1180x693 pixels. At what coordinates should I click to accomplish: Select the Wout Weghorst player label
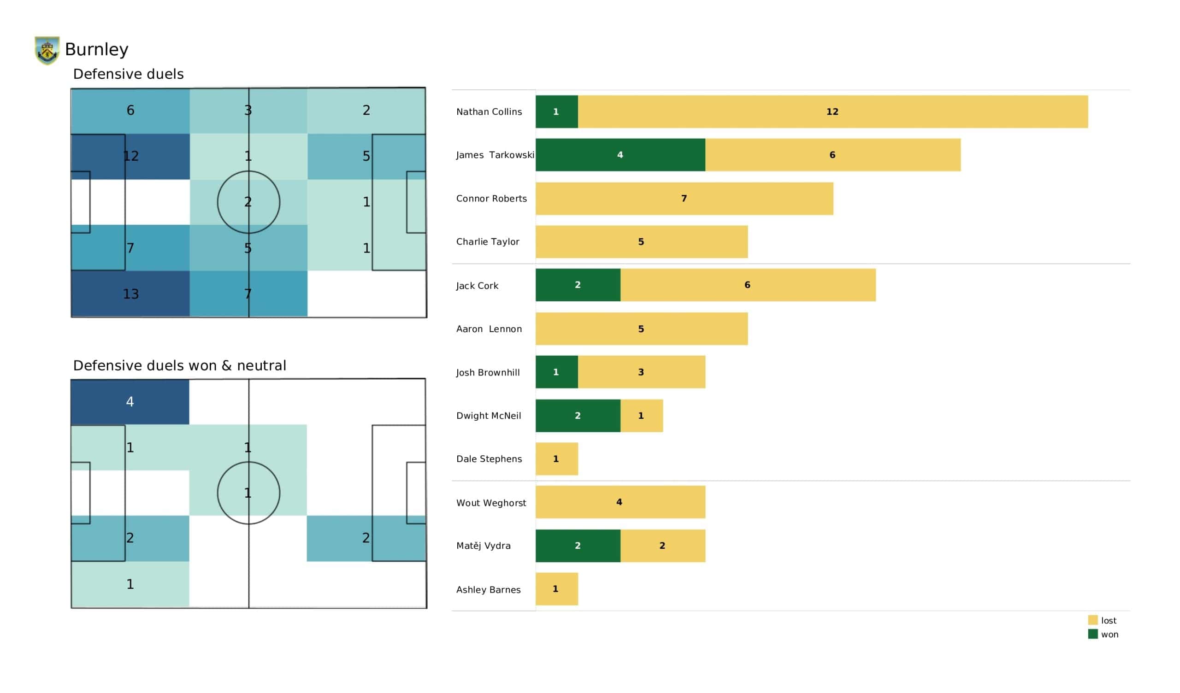(x=491, y=503)
